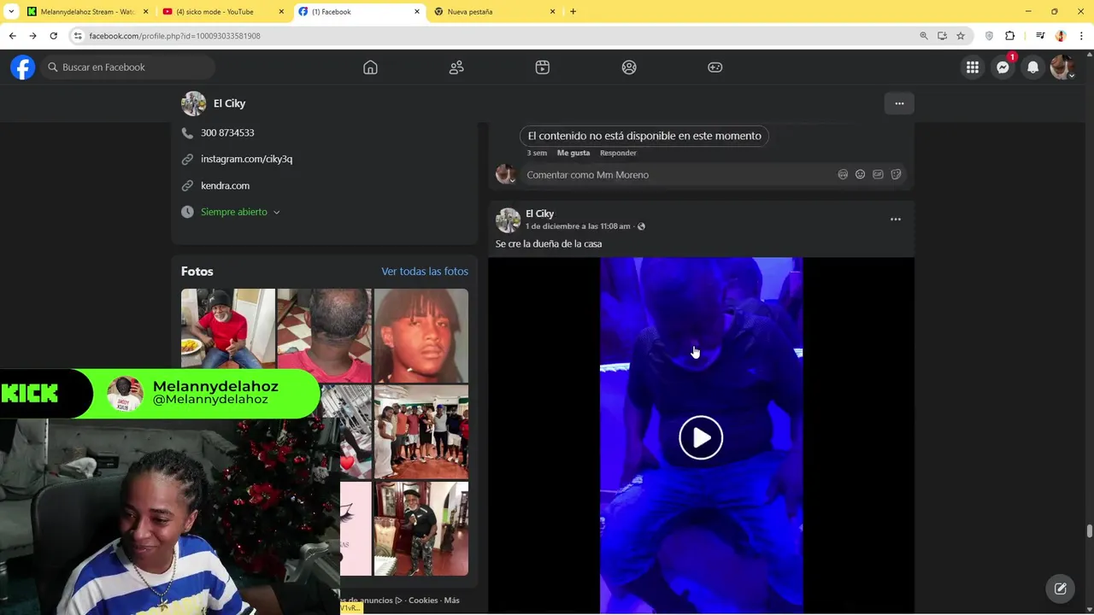Open the Groups icon in Facebook nav

[629, 67]
